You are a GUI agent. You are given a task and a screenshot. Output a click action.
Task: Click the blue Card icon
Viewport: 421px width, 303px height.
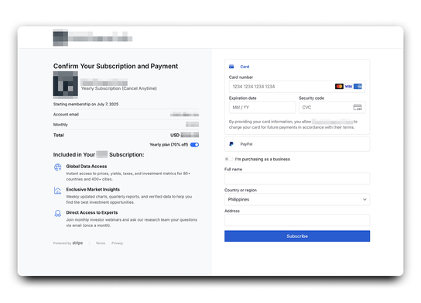pos(231,67)
